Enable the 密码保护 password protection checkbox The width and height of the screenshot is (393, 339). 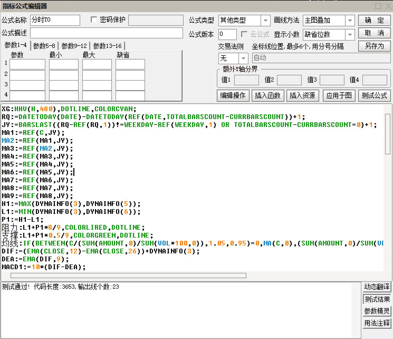[94, 19]
